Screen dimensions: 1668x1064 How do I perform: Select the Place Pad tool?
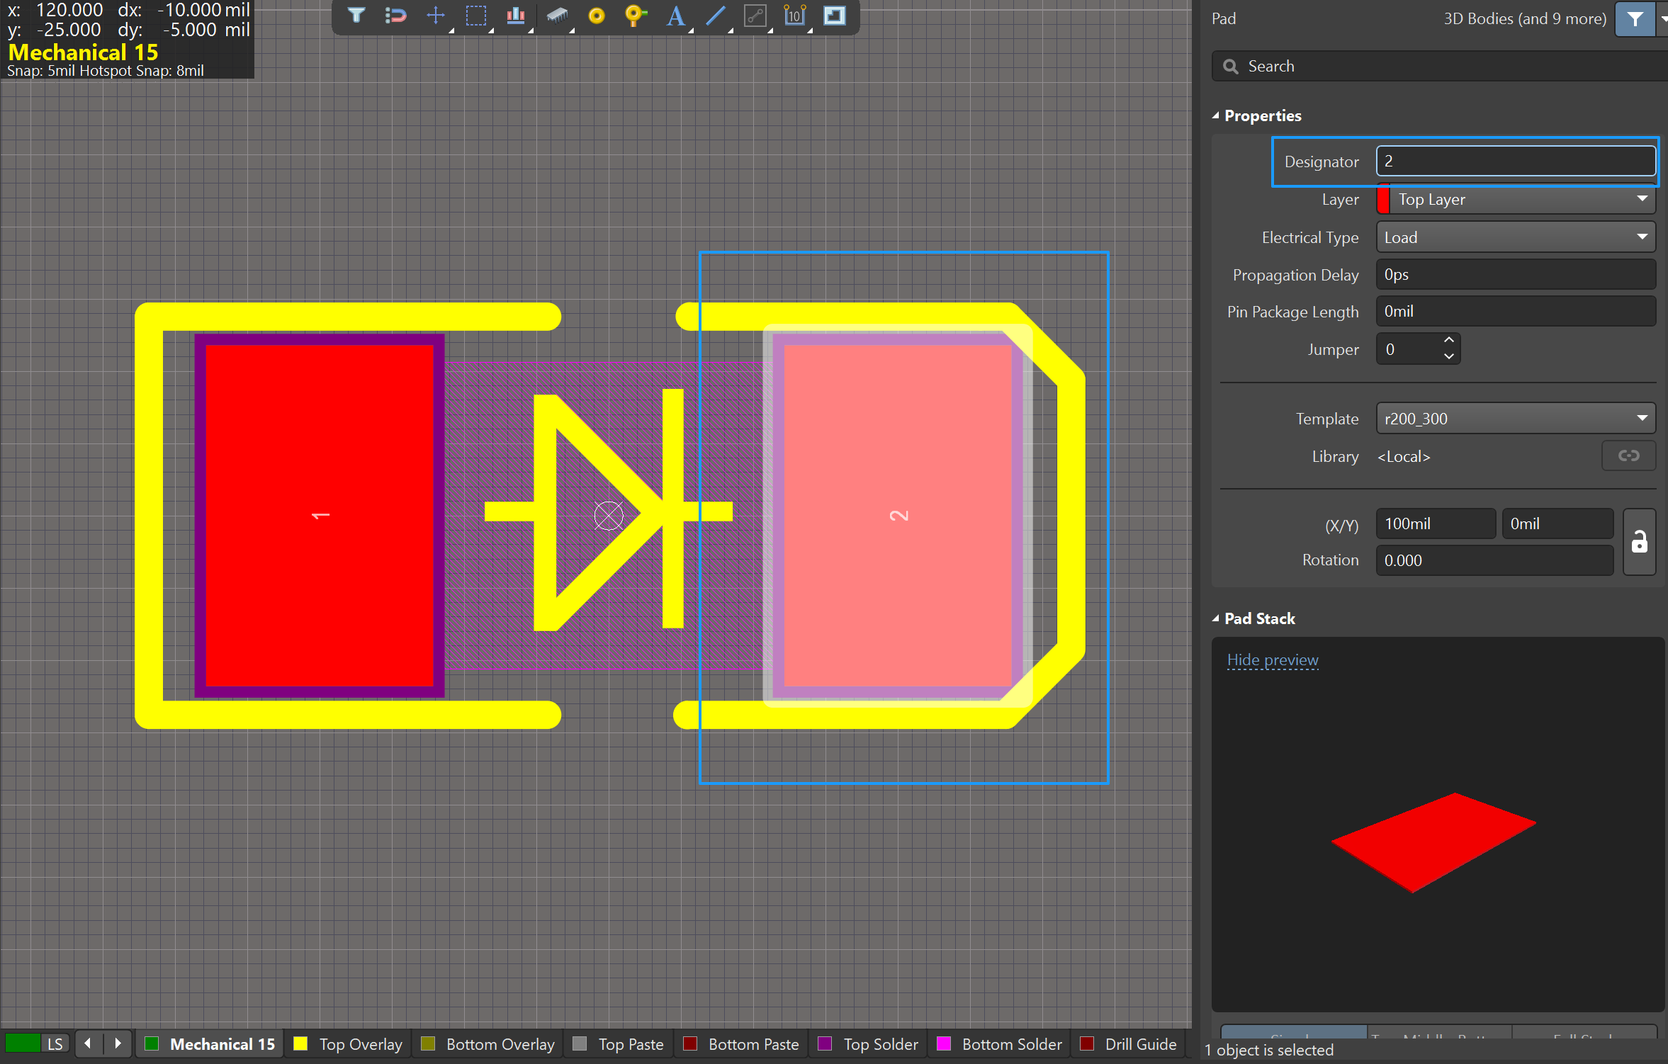[597, 15]
